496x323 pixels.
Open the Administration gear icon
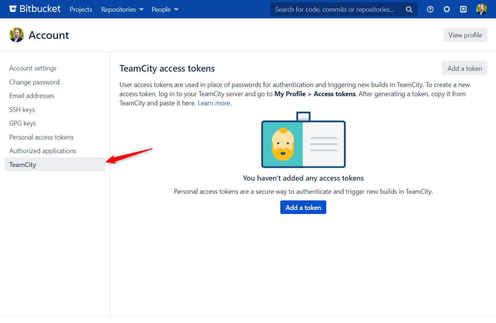click(447, 10)
